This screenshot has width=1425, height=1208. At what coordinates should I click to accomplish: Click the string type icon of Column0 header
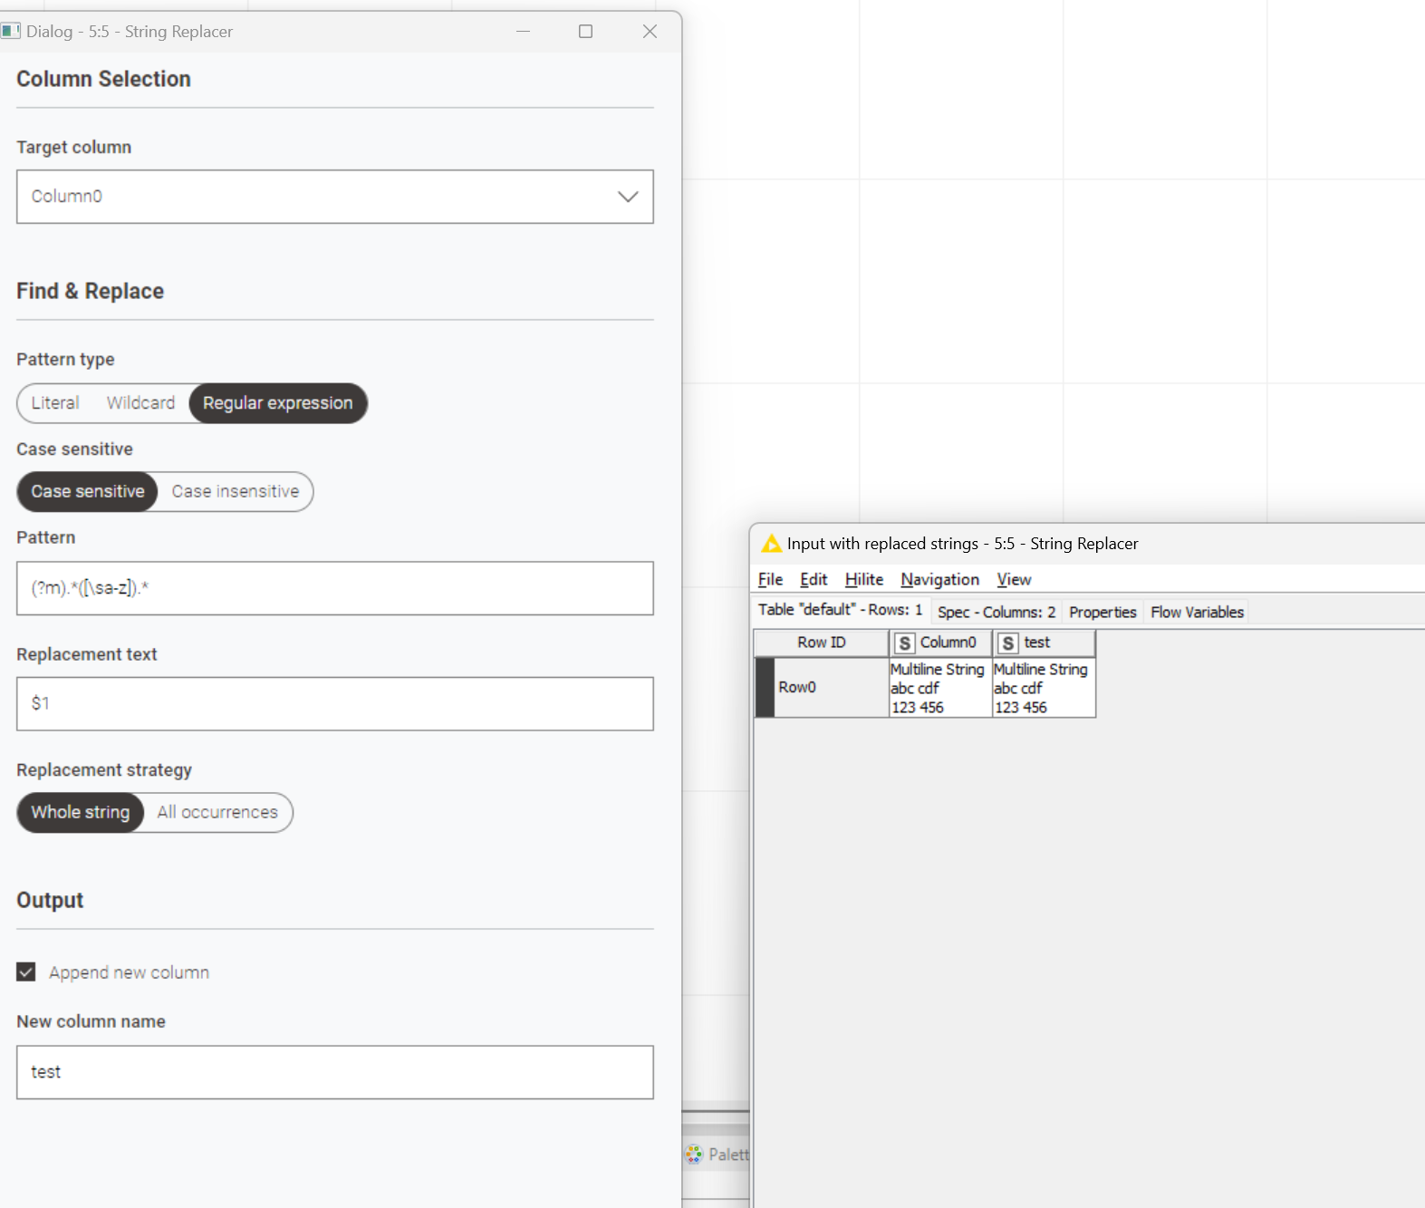click(904, 643)
